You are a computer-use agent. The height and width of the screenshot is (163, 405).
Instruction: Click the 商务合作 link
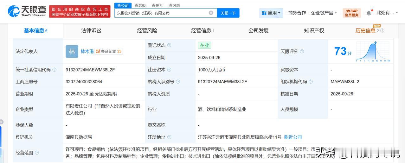coord(297,13)
